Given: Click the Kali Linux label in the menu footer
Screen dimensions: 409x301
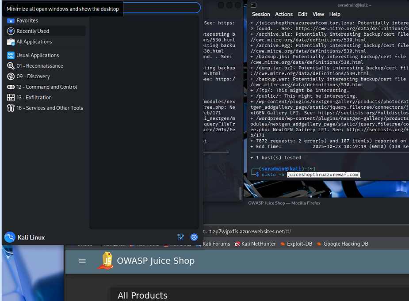Looking at the screenshot, I should [x=31, y=238].
